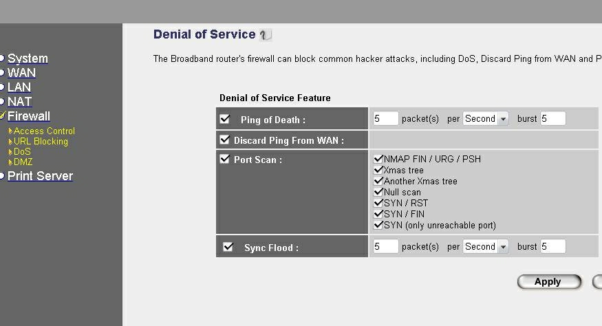
Task: Open the Access Control submenu link
Action: pos(44,131)
